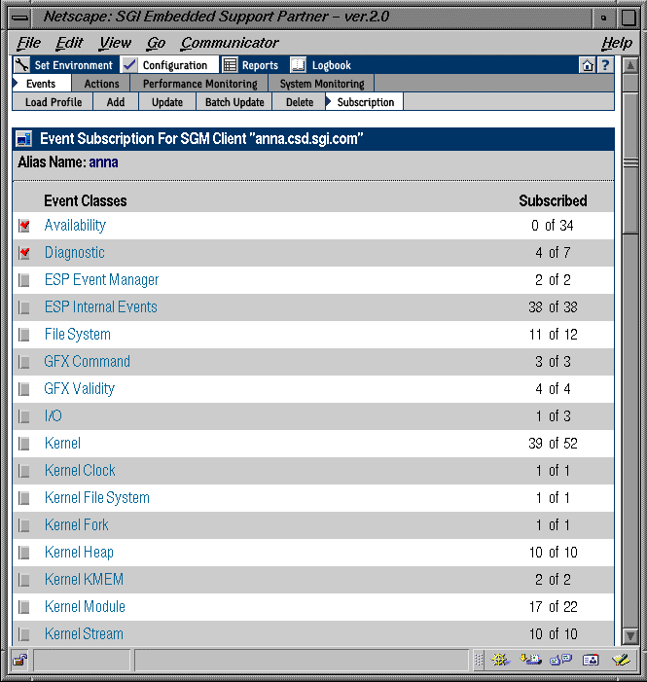This screenshot has height=682, width=647.
Task: Click the component bar drag handle
Action: pyautogui.click(x=479, y=660)
